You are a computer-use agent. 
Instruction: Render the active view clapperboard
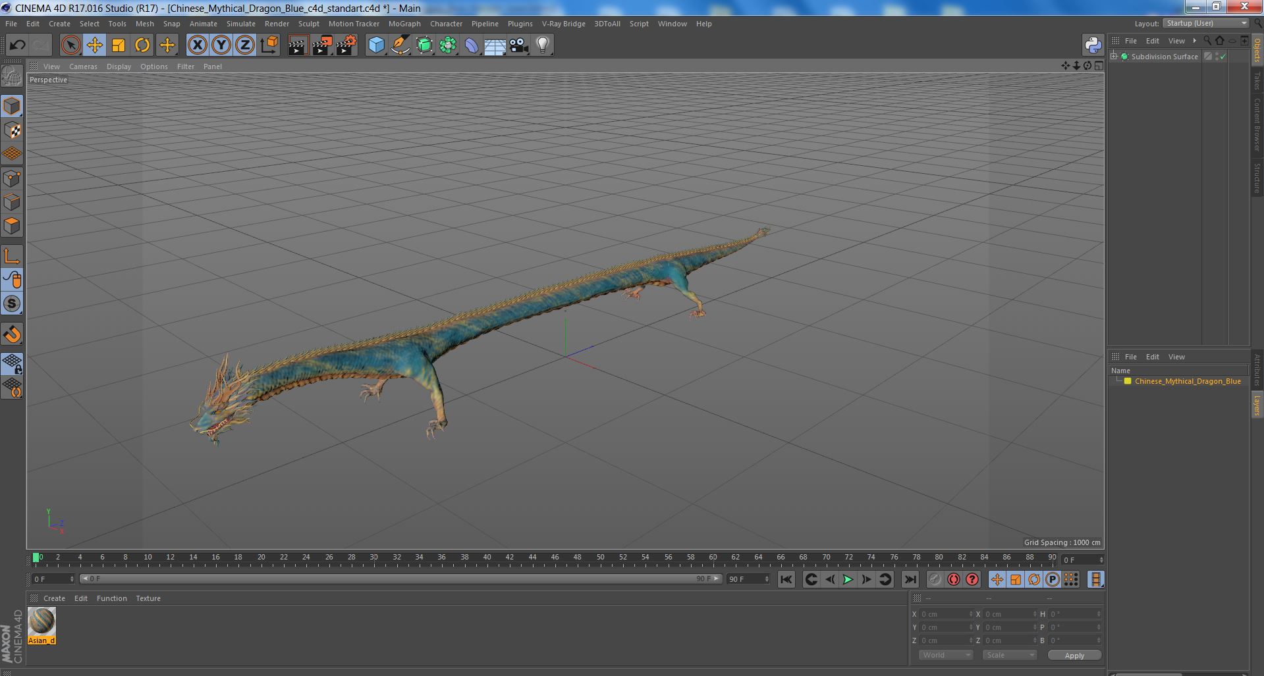point(298,45)
